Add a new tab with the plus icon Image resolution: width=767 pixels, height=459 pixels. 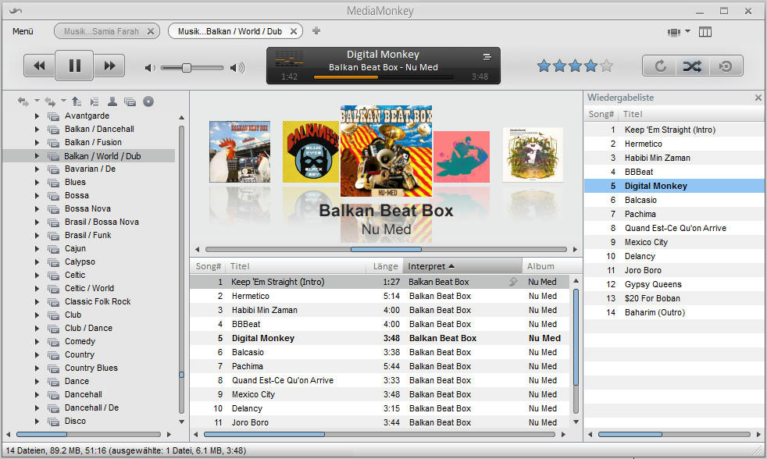click(x=316, y=30)
